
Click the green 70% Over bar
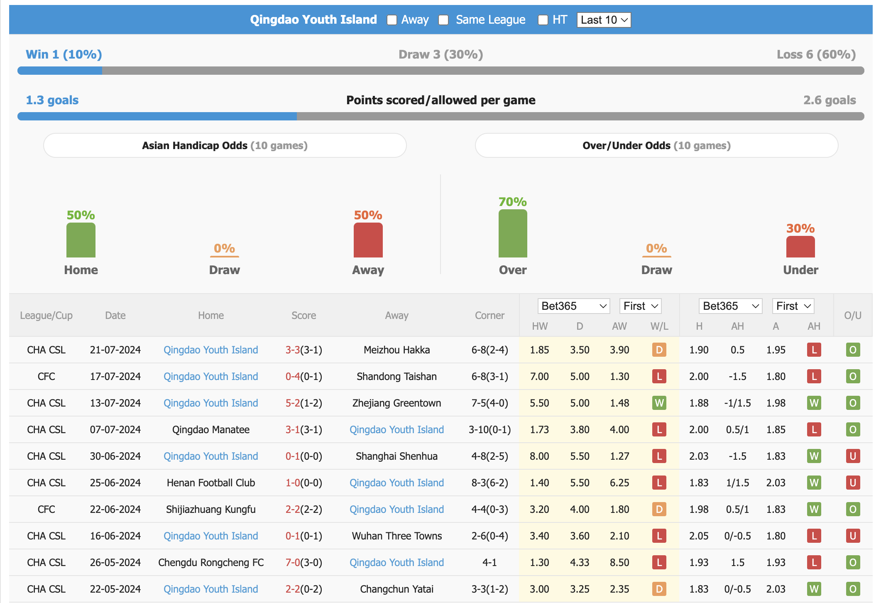click(x=513, y=233)
